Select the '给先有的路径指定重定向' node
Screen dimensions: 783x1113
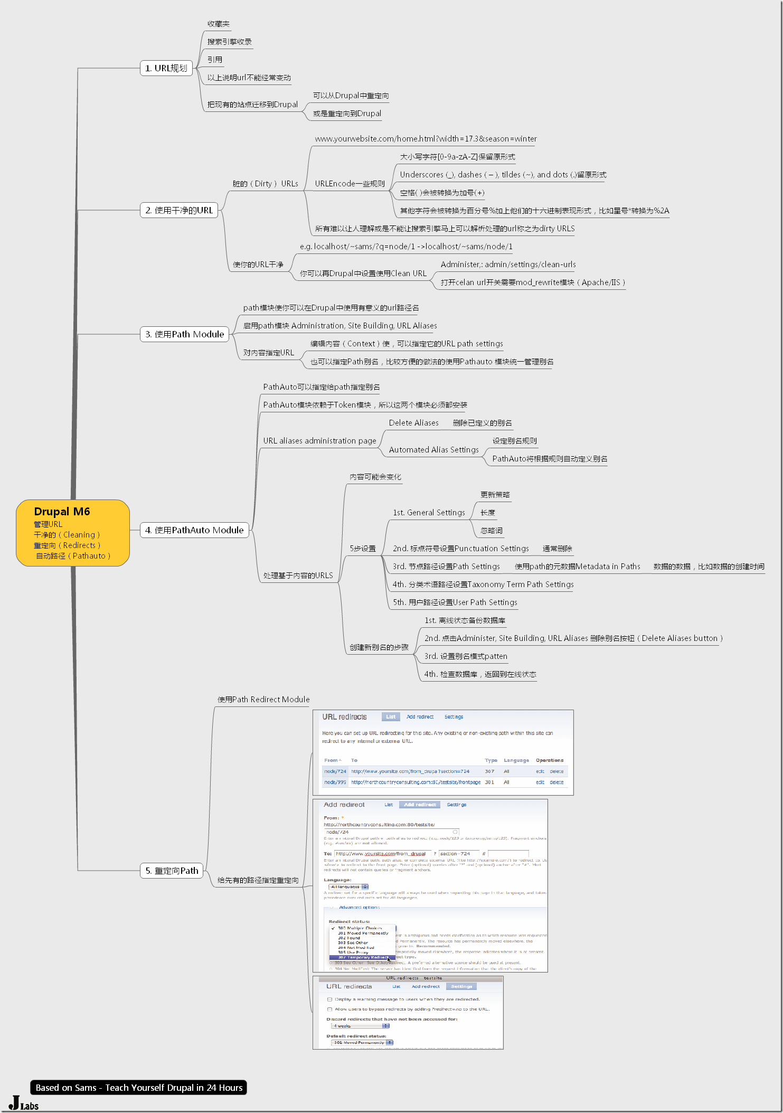(x=258, y=880)
